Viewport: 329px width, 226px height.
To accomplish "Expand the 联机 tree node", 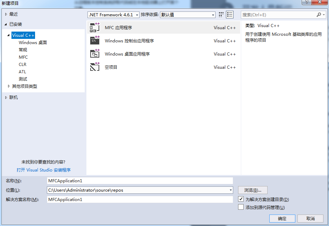I will click(x=6, y=97).
